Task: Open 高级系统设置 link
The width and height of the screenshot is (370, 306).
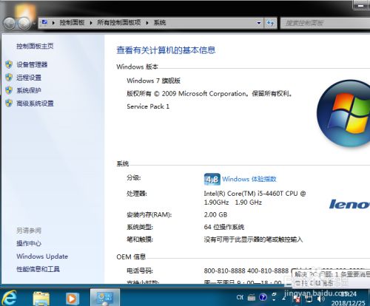Action: (35, 103)
